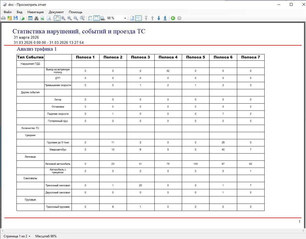Click the zoom out magnifier icon
306x239 pixels.
76,18
